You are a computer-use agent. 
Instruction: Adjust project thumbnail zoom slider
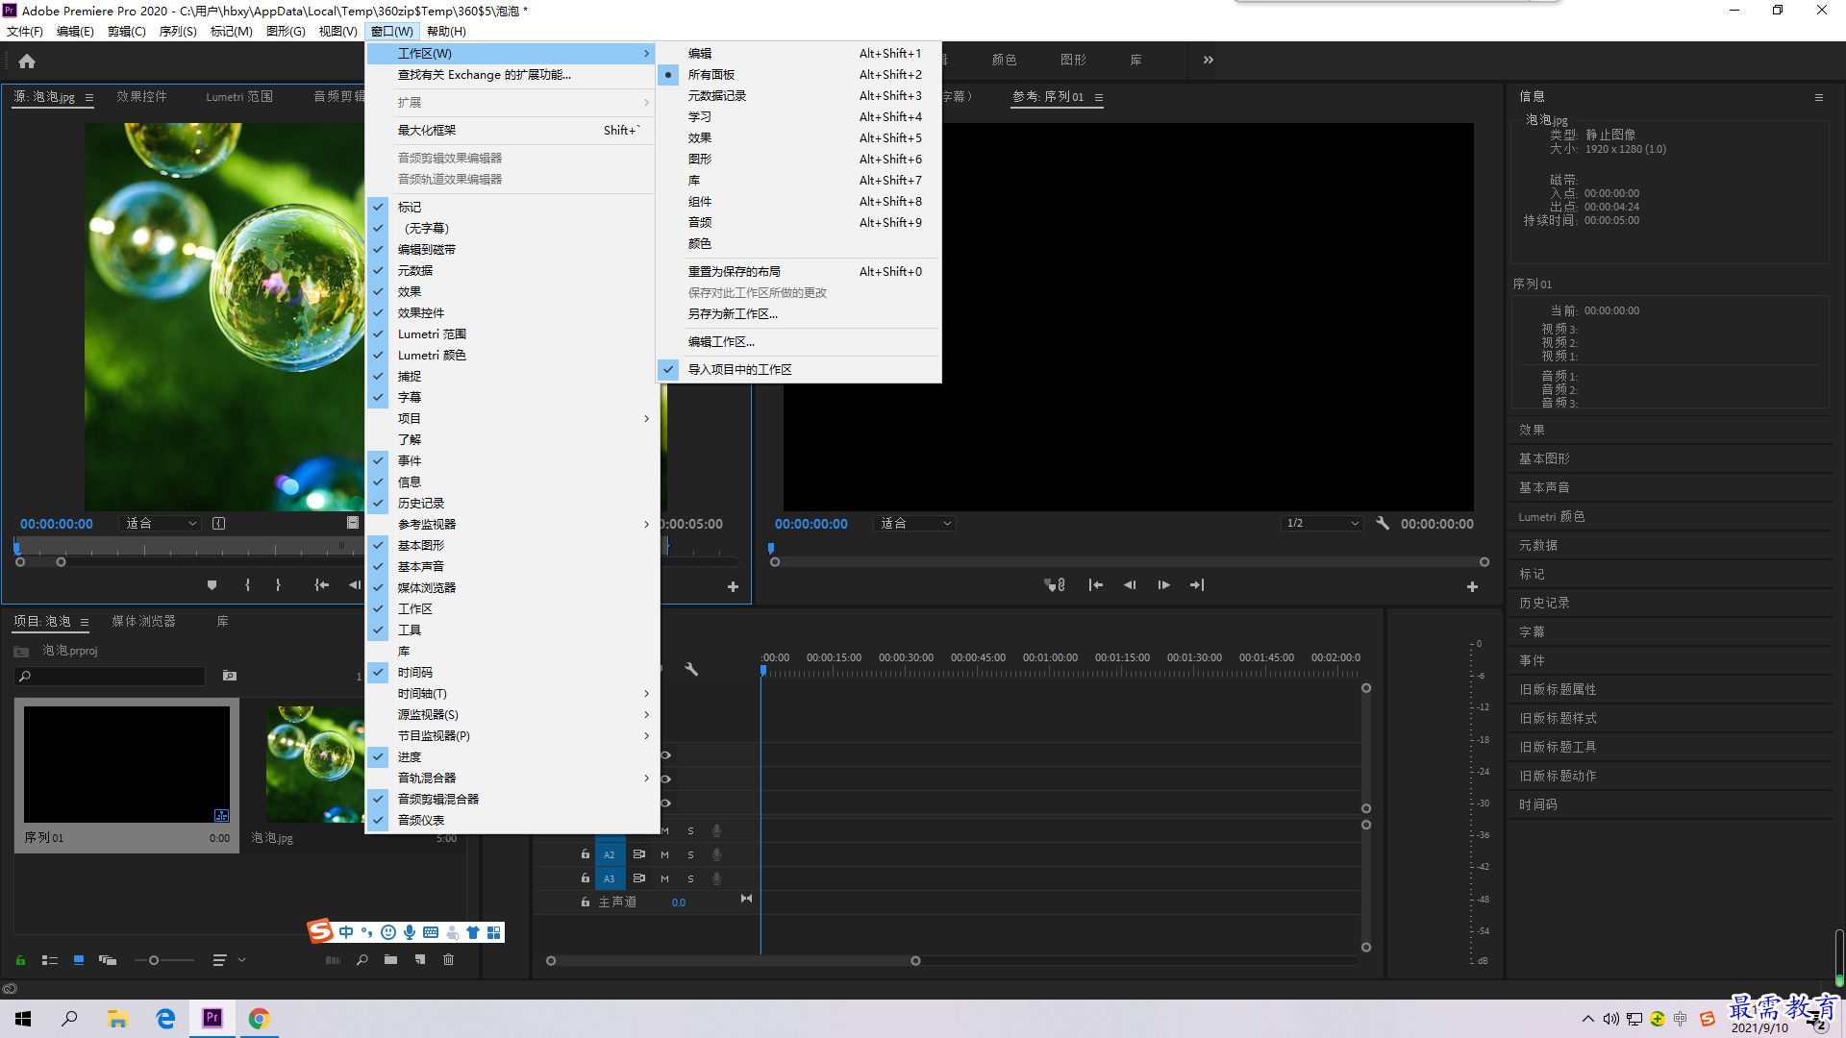coord(154,960)
